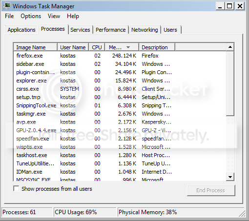
Task: Select the avp.exe process
Action: [x=120, y=122]
